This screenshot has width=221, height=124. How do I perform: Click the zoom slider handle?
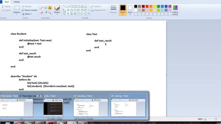tap(215, 119)
